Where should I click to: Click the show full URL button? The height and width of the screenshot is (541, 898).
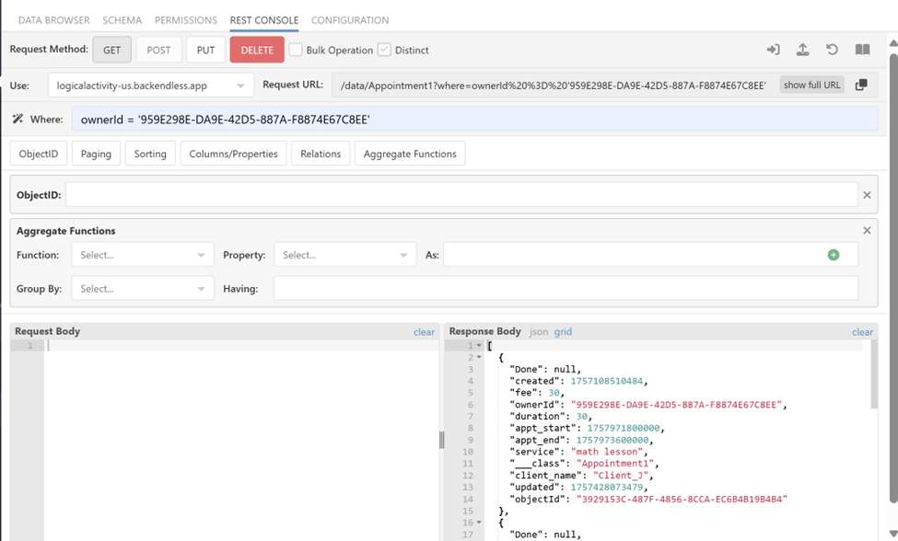tap(811, 86)
